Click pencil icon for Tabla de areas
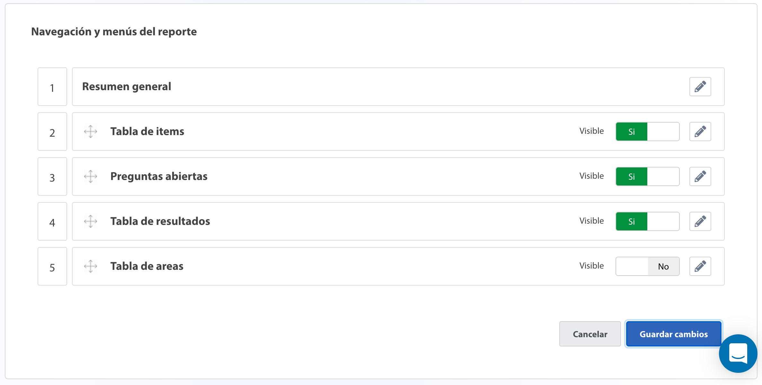This screenshot has width=762, height=385. pyautogui.click(x=700, y=266)
